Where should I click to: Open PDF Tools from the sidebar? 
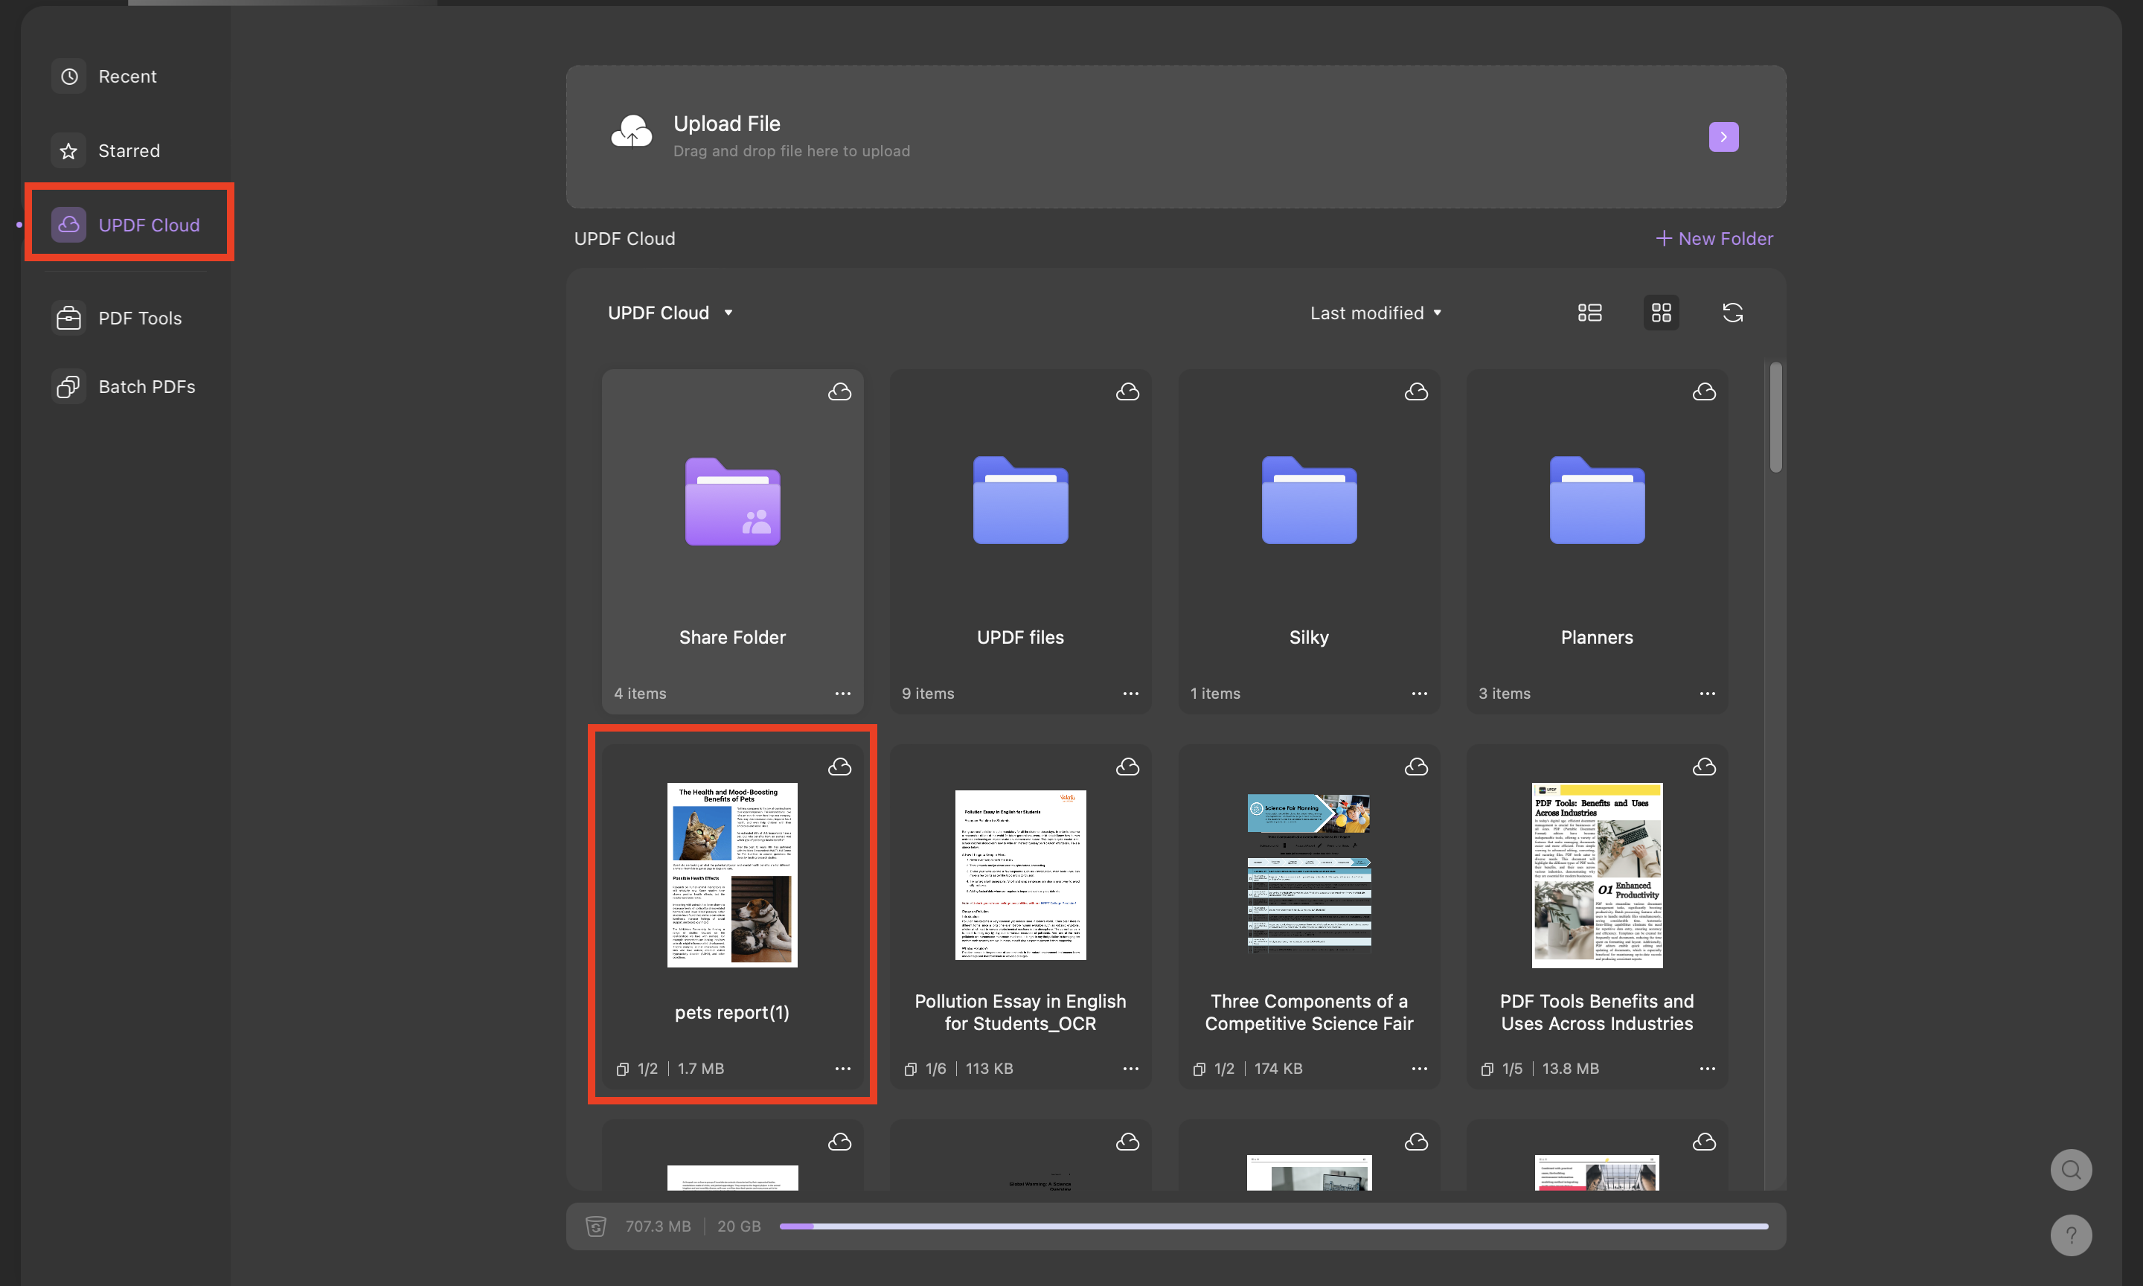point(68,317)
